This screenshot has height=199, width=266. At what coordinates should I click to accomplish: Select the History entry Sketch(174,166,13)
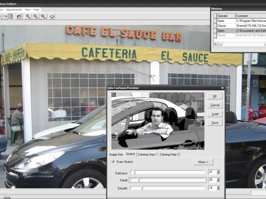pyautogui.click(x=251, y=26)
